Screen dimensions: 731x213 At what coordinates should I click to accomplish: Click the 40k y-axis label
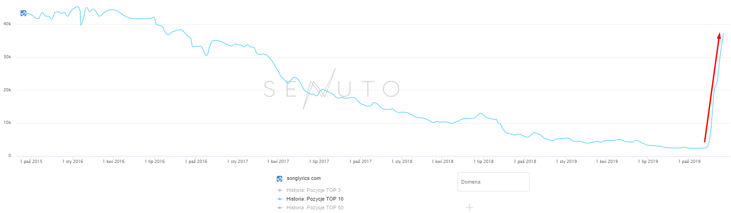7,24
